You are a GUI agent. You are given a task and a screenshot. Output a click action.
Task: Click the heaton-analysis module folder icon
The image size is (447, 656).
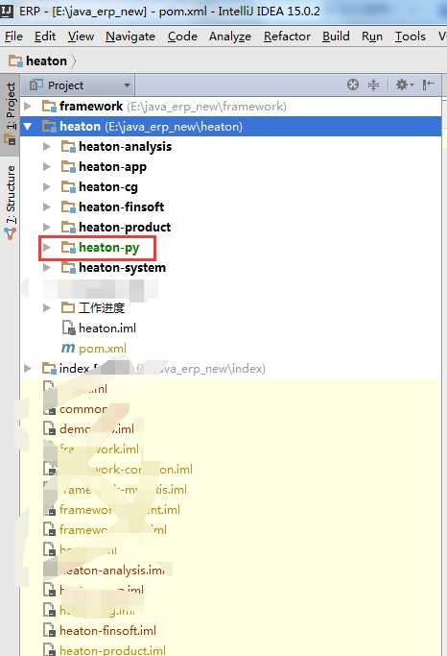tap(68, 146)
